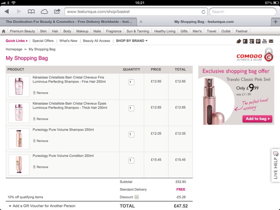Screen dimensions: 280x210
Task: Open iCloud tabs cloud icon
Action: [44, 12]
